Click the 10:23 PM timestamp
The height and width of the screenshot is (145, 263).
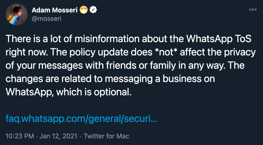pos(20,136)
